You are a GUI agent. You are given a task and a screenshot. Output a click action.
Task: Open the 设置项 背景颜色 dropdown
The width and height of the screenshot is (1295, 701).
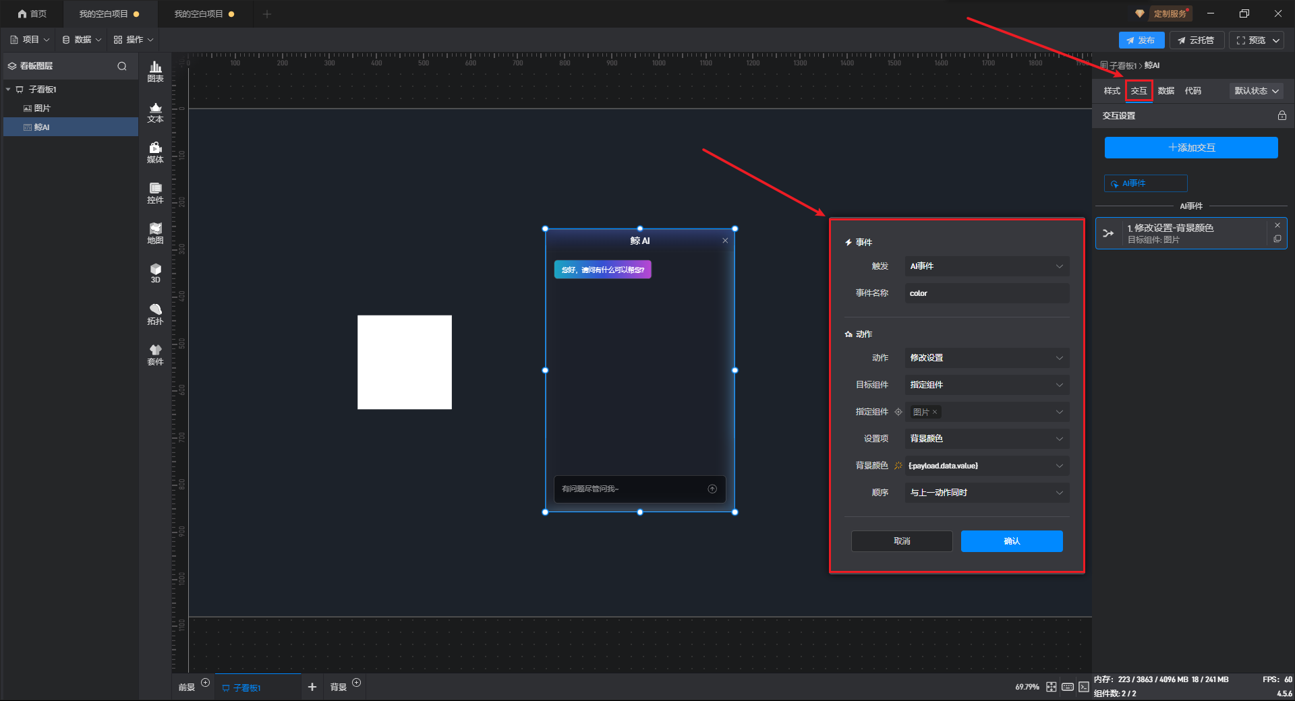(x=986, y=439)
